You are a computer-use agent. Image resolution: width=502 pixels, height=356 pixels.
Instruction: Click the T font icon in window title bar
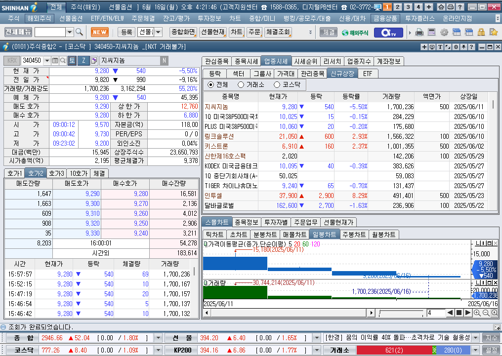pyautogui.click(x=440, y=47)
